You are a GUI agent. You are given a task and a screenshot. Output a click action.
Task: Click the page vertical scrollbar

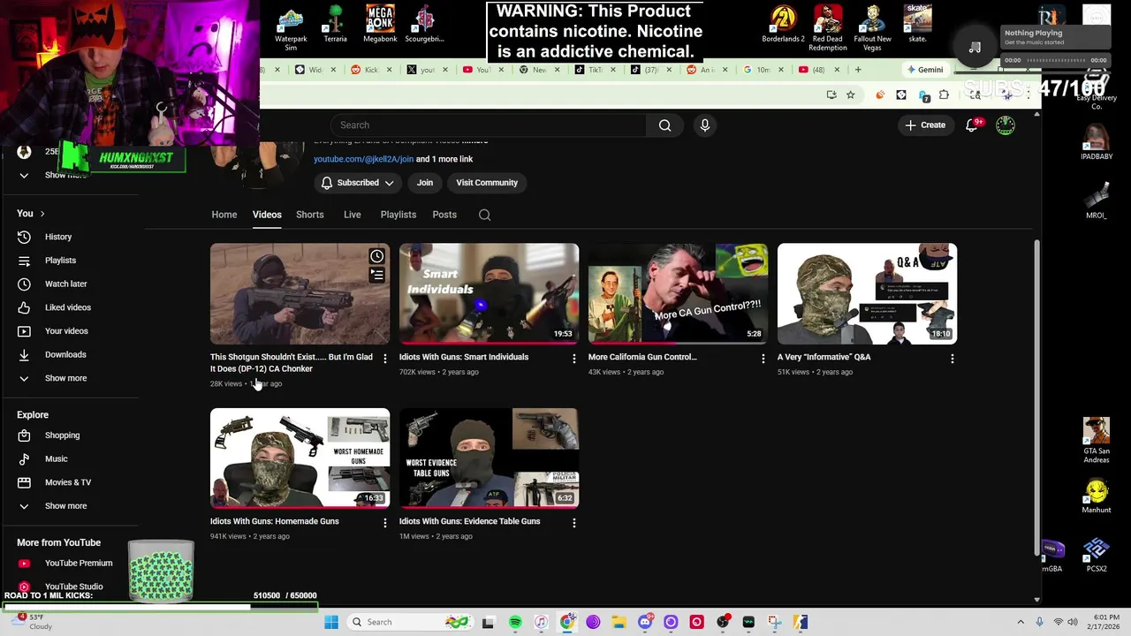(x=1036, y=397)
